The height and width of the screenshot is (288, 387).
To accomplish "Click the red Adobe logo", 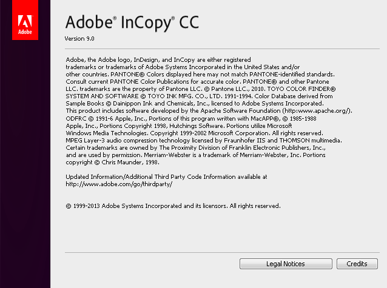I will pos(25,20).
